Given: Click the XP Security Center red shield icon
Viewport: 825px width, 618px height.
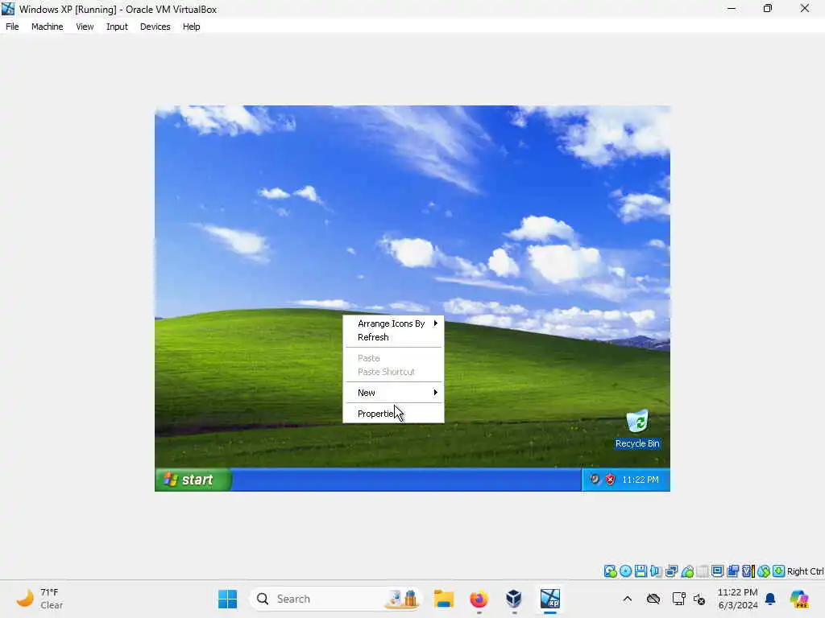Looking at the screenshot, I should [610, 480].
